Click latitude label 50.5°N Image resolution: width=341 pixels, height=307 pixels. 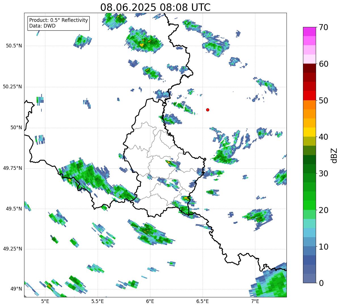[14, 46]
